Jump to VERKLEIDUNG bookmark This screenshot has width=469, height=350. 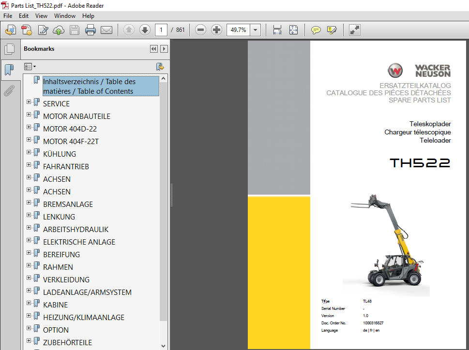(66, 280)
